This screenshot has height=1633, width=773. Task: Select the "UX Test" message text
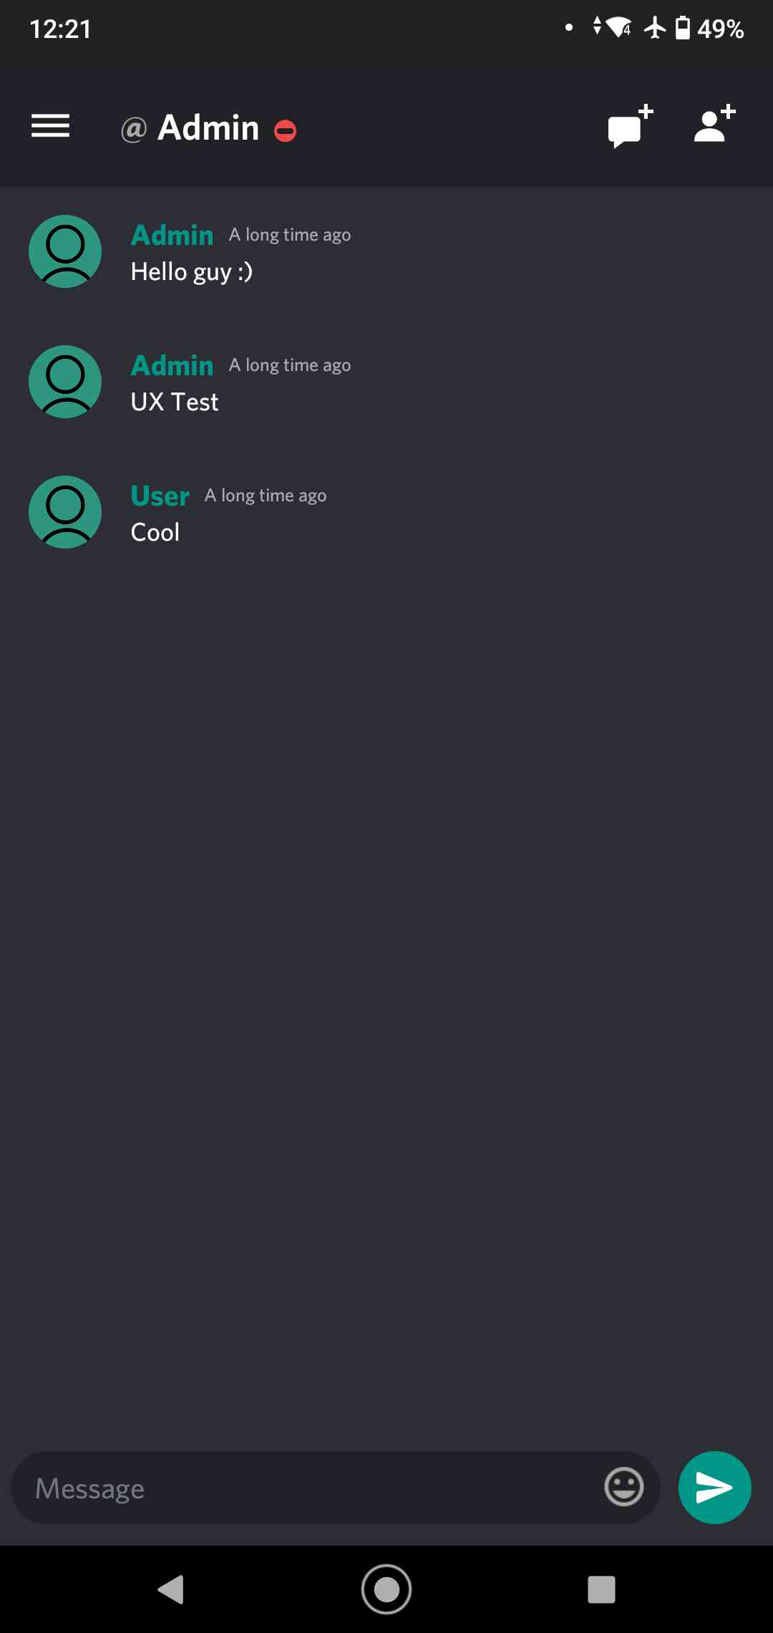pos(175,402)
